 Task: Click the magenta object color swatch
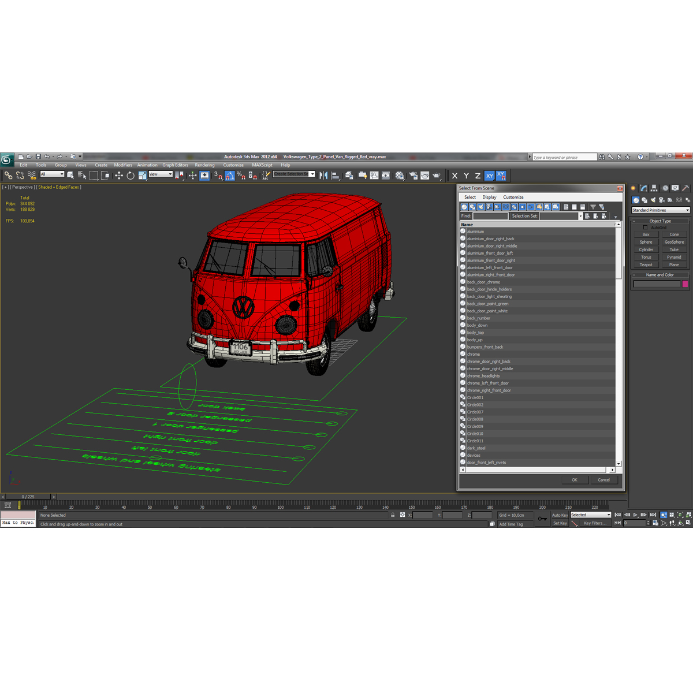point(685,284)
